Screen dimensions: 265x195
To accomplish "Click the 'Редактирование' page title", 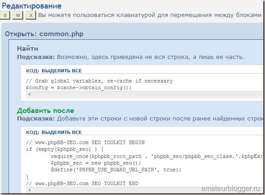I will pos(32,6).
